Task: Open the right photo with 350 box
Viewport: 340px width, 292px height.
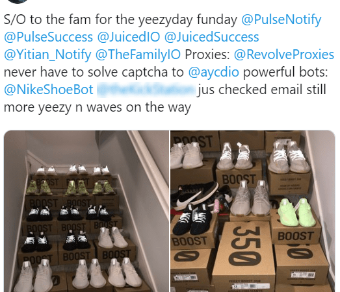Action: coord(253,211)
